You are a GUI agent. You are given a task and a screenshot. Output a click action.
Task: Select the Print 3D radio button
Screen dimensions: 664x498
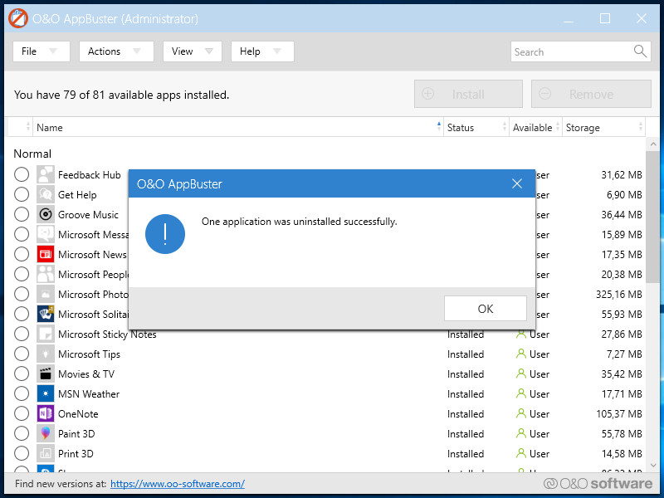click(x=22, y=453)
